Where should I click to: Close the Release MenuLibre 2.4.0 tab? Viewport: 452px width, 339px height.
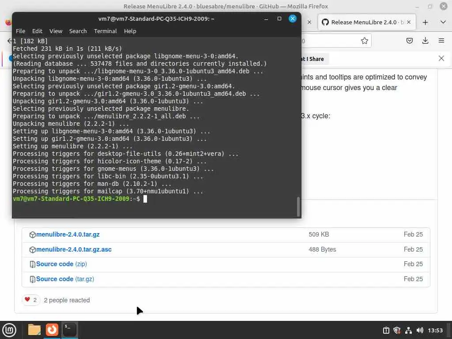click(408, 22)
